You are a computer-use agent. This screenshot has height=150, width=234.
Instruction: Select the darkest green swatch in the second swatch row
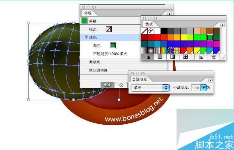(216, 38)
